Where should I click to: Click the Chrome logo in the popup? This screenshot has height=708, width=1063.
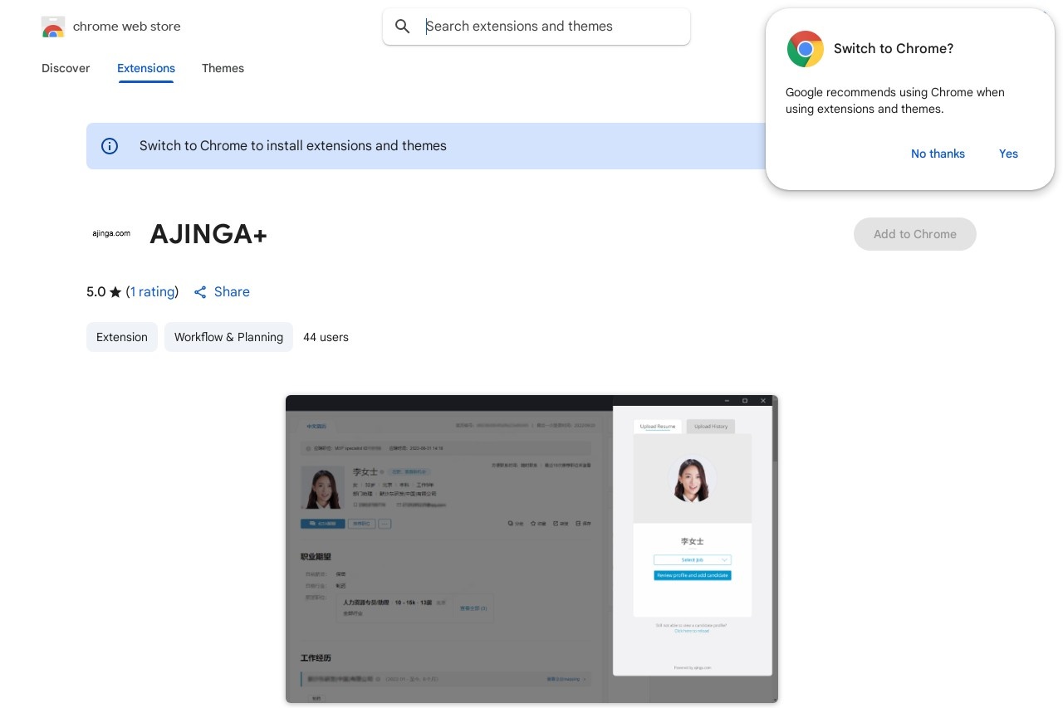(805, 49)
